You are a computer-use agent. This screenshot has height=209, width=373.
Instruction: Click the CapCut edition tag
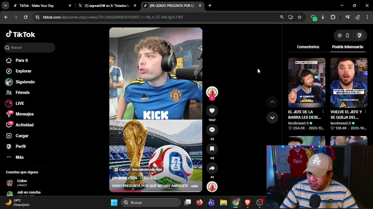coord(138,170)
